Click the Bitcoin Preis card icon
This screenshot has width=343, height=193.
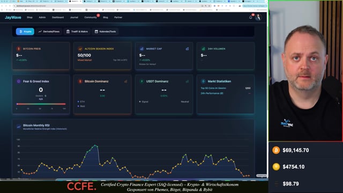(x=19, y=49)
